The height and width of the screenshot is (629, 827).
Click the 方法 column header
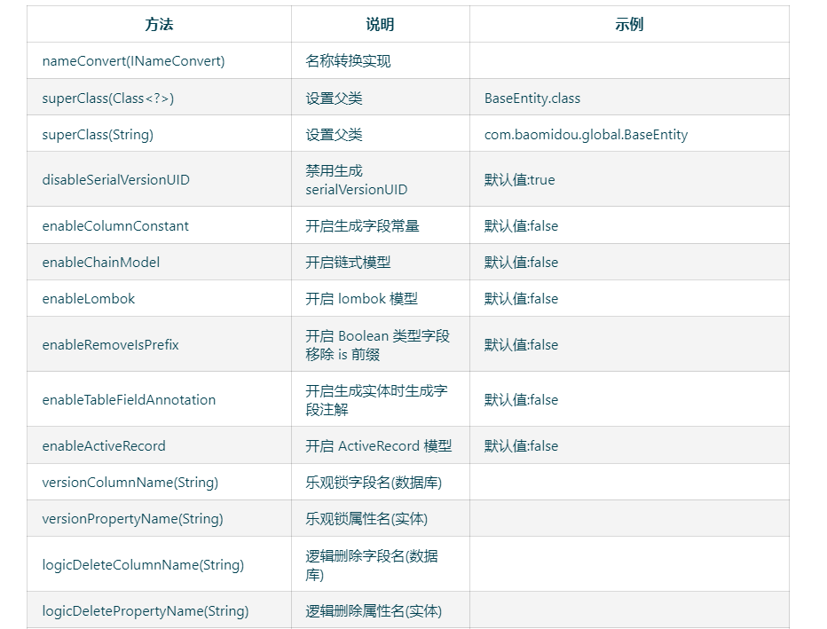click(x=159, y=24)
